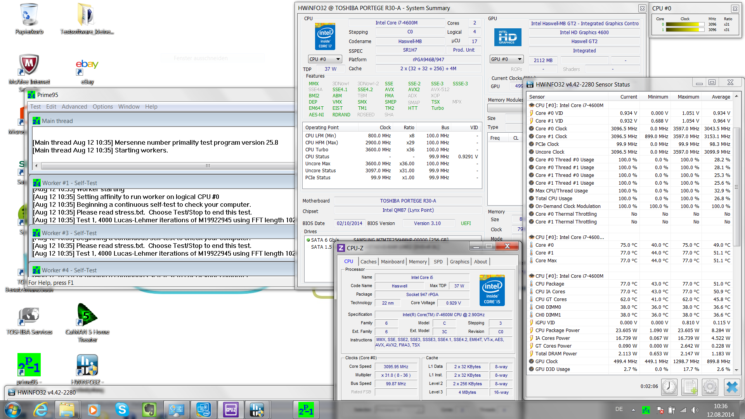
Task: Click the logging file icon in Sensor Status
Action: [690, 386]
